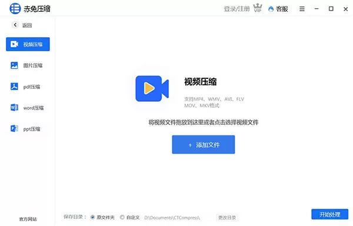Image resolution: width=353 pixels, height=226 pixels.
Task: Click 登录/注册 link
Action: pos(237,9)
